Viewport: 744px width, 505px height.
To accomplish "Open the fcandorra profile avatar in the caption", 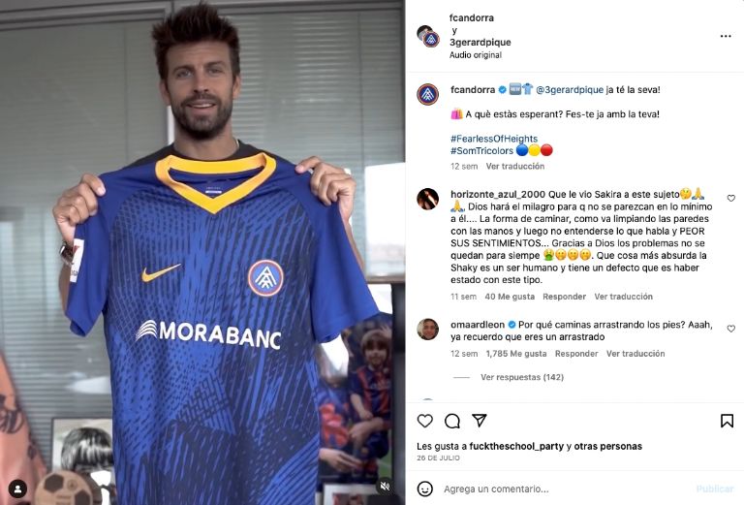I will (427, 94).
